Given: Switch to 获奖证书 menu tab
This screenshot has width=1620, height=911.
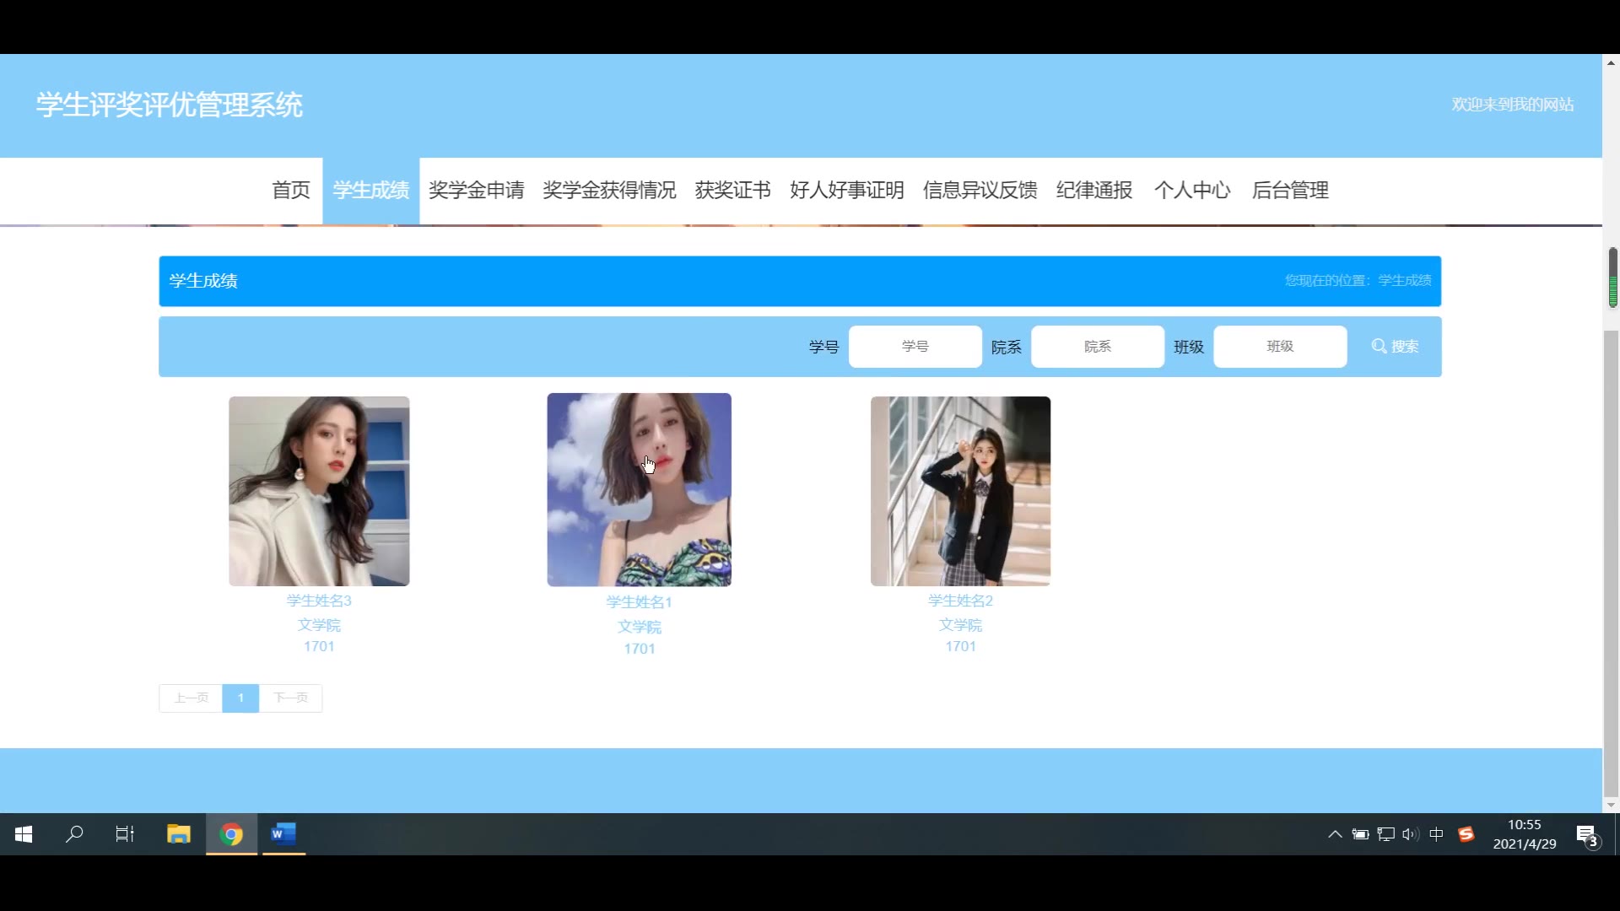Looking at the screenshot, I should coord(732,191).
